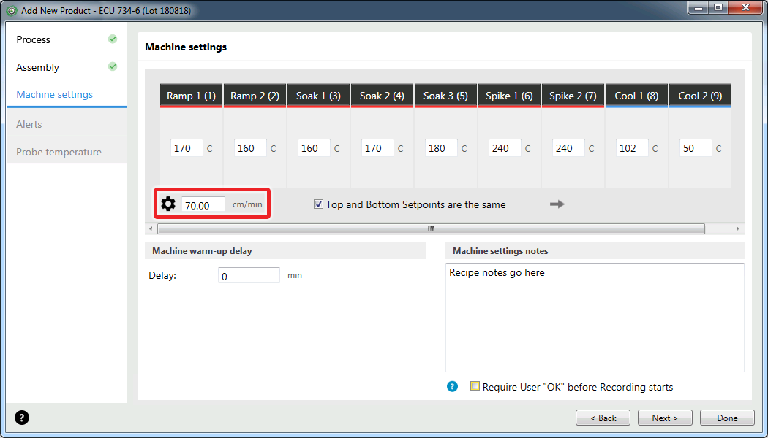Viewport: 768px width, 438px height.
Task: Click the conveyor speed gear icon
Action: pos(168,204)
